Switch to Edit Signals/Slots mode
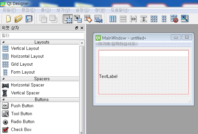Viewport: 198px width, 134px height. point(78,19)
